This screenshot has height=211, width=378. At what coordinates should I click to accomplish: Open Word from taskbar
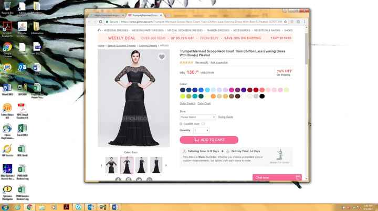pos(115,207)
